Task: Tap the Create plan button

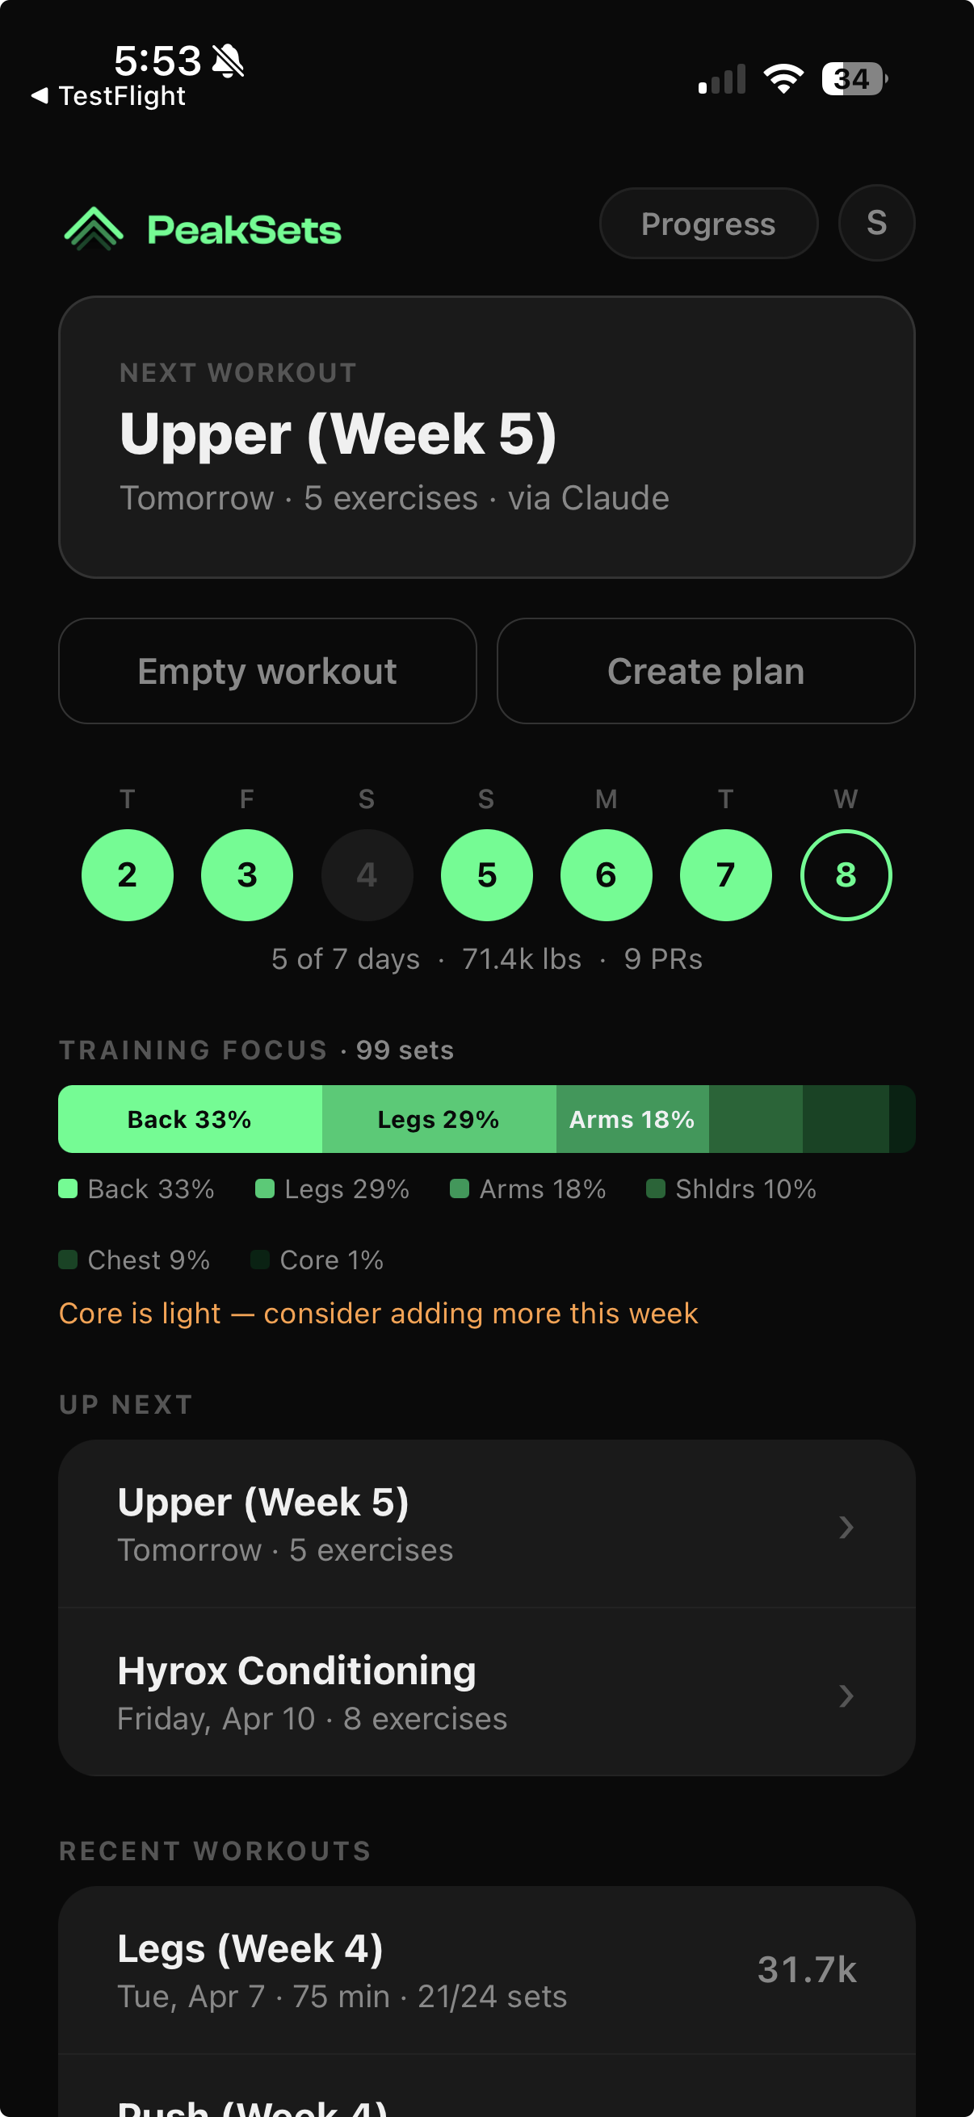Action: click(x=705, y=671)
